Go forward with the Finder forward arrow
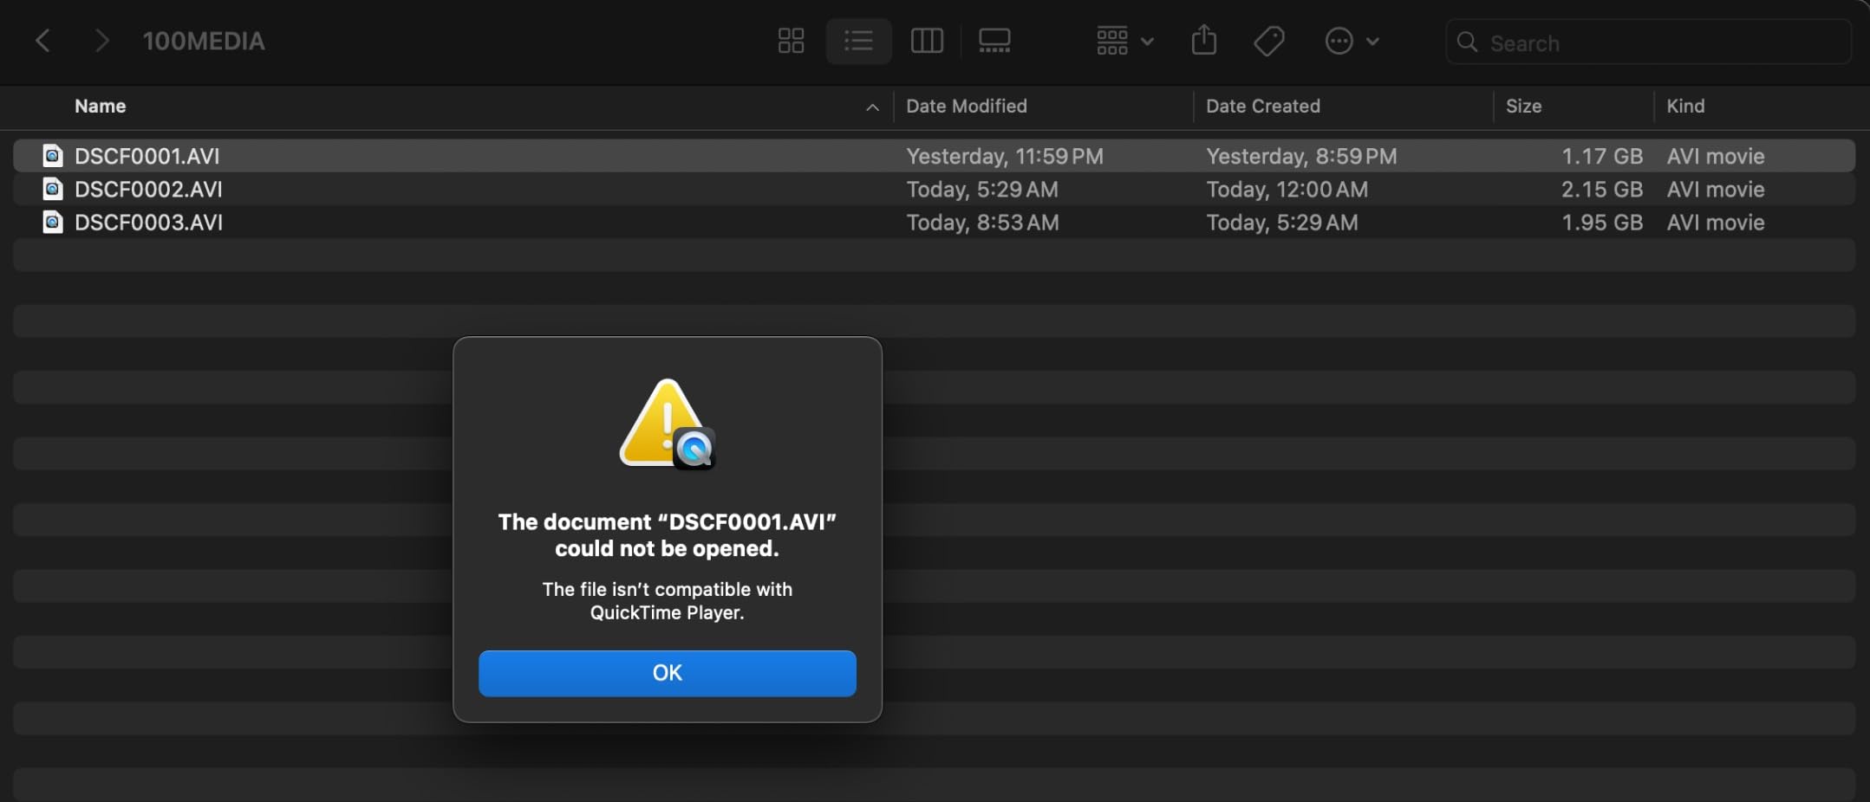The image size is (1870, 802). [101, 41]
